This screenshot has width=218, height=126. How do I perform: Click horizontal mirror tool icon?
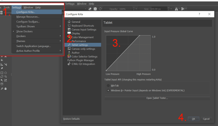(x=176, y=9)
